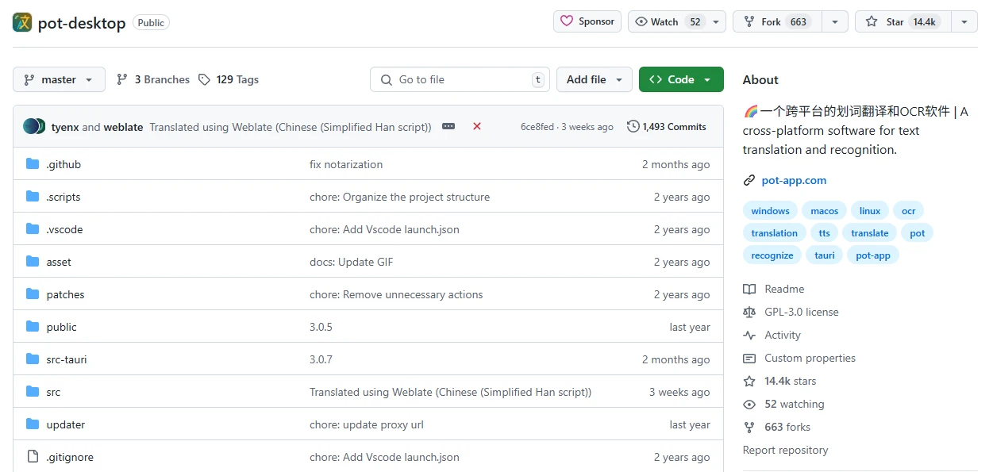This screenshot has width=993, height=472.
Task: Open the Custom properties link
Action: [799, 358]
